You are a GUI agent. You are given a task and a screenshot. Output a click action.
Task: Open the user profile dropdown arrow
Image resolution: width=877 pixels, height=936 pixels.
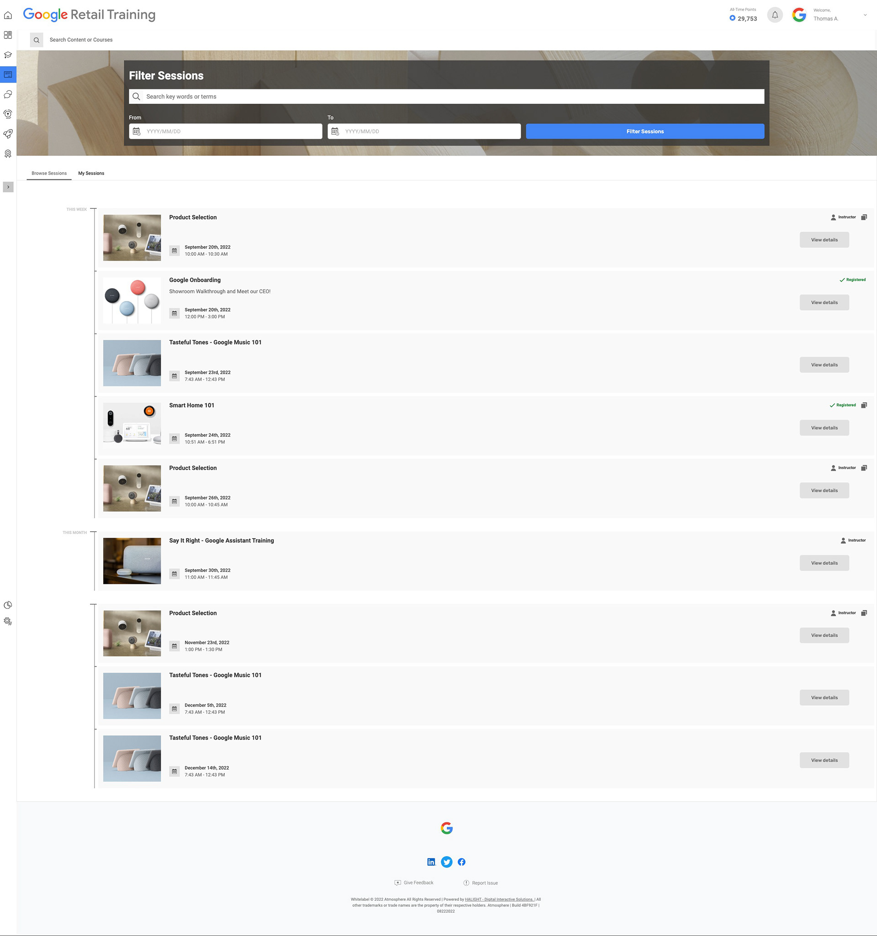click(x=865, y=15)
